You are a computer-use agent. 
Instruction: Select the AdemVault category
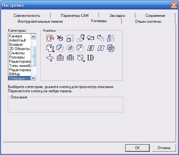tap(20, 40)
